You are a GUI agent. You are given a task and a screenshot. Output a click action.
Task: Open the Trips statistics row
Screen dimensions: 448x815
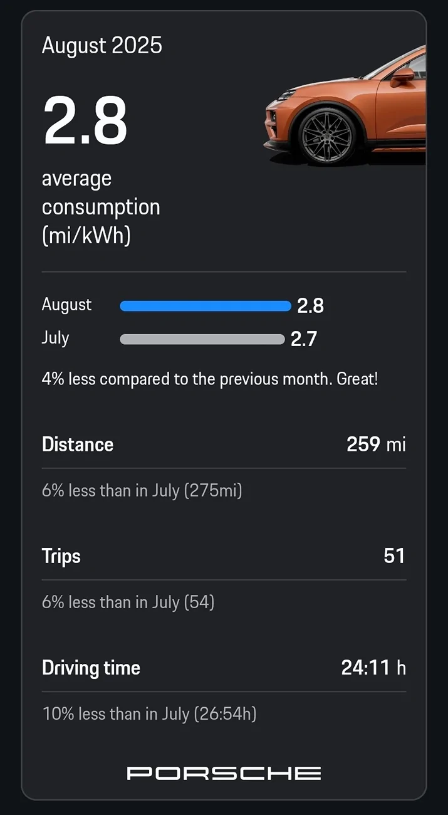(x=61, y=556)
